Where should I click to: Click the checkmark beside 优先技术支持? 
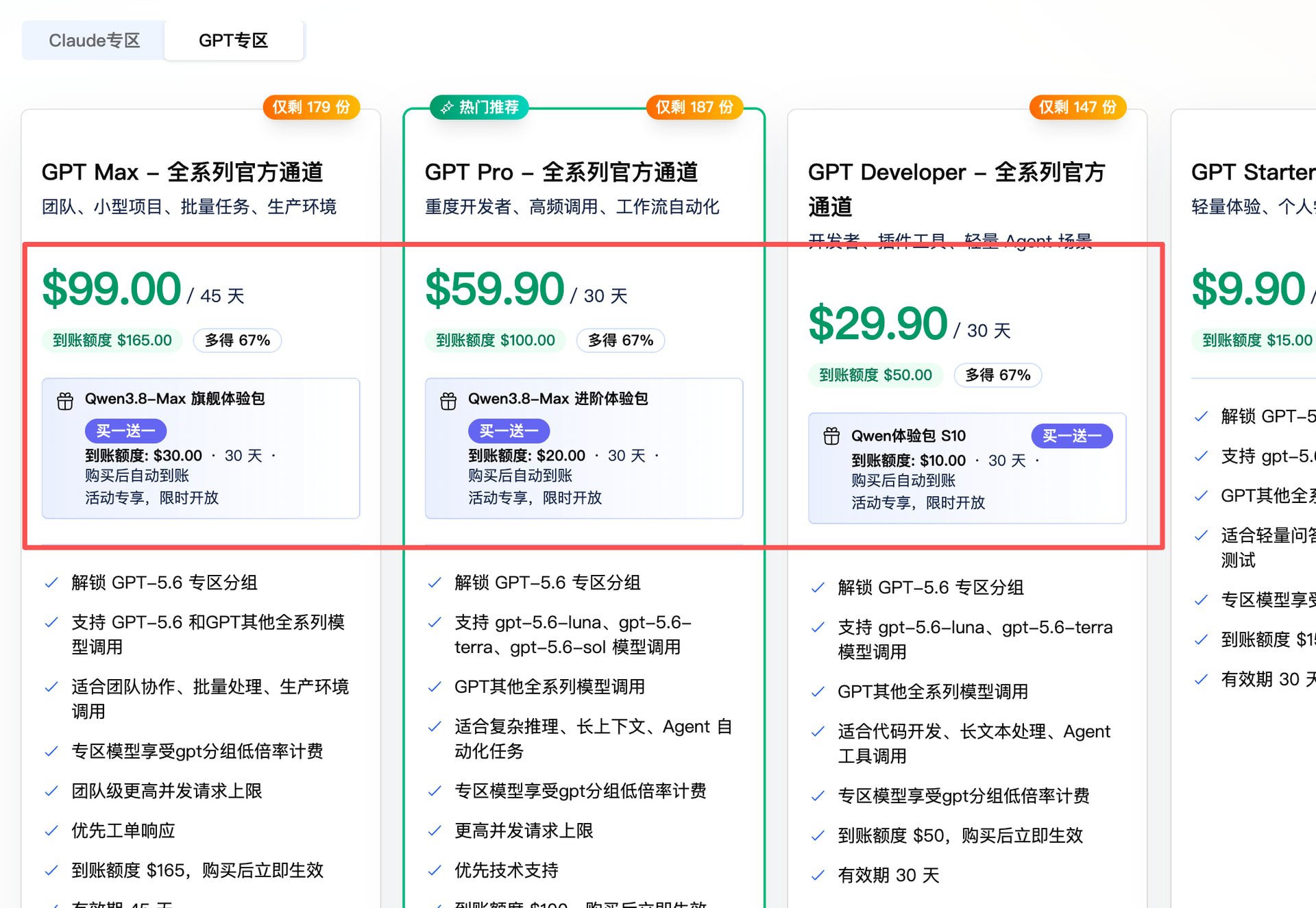pyautogui.click(x=435, y=871)
